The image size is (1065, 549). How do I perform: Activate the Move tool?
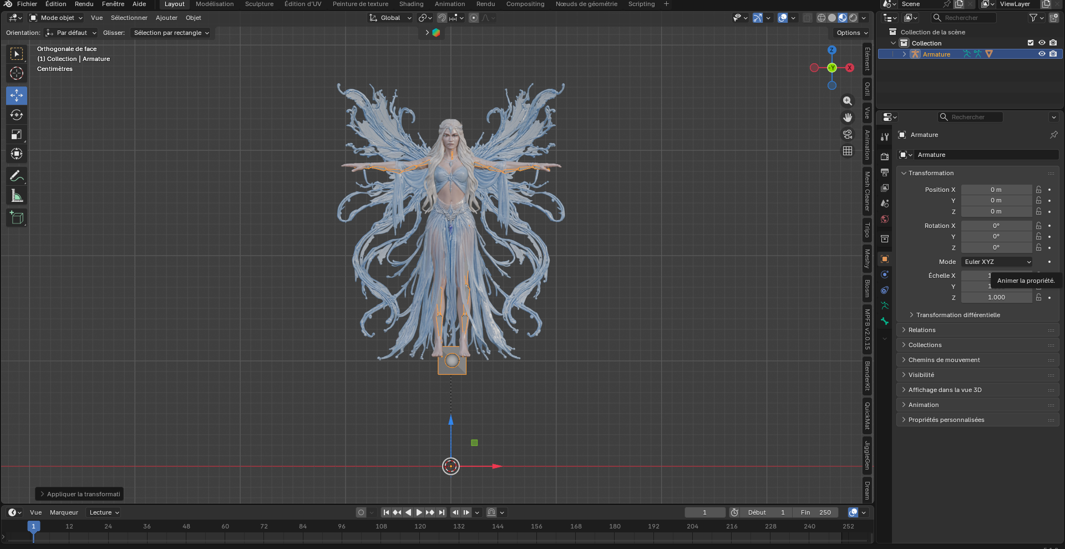point(17,95)
